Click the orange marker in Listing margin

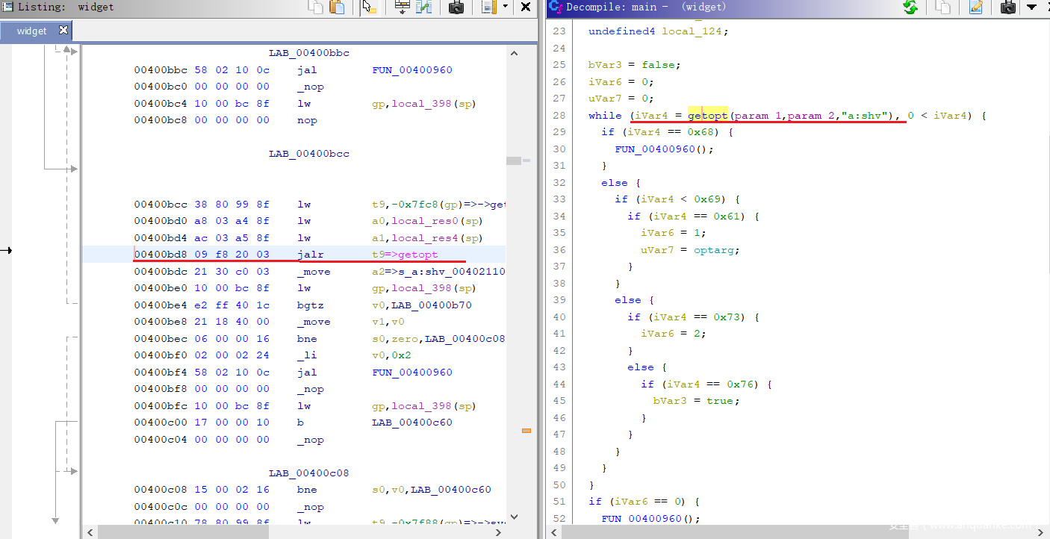(x=526, y=431)
